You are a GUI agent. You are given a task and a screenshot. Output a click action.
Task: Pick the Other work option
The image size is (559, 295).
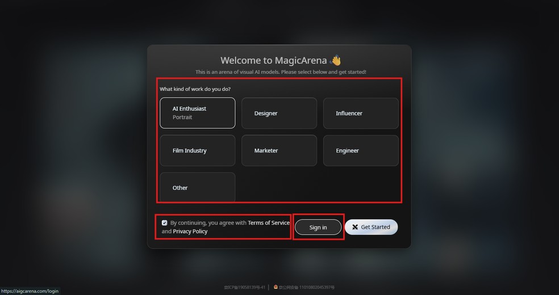(198, 188)
